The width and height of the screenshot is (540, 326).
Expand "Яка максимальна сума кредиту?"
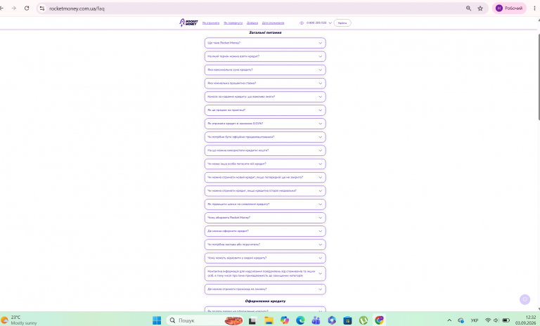265,70
